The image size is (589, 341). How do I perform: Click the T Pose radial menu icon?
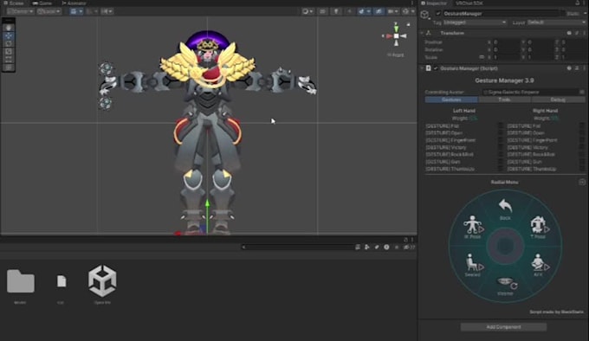539,225
